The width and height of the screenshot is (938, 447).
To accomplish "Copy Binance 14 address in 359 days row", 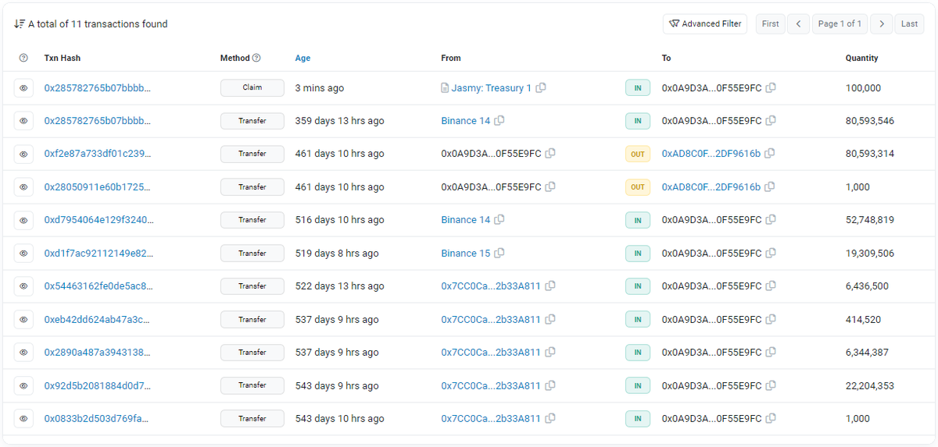I will pyautogui.click(x=499, y=121).
